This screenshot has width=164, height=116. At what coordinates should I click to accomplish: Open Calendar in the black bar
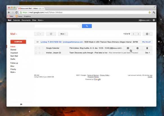16,20
